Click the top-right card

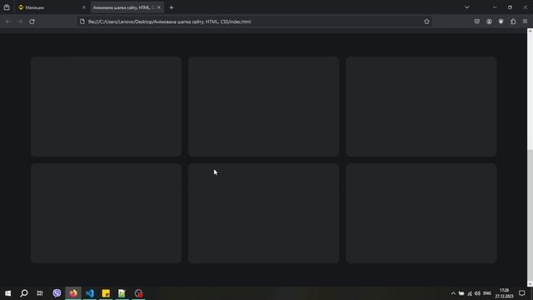[421, 107]
